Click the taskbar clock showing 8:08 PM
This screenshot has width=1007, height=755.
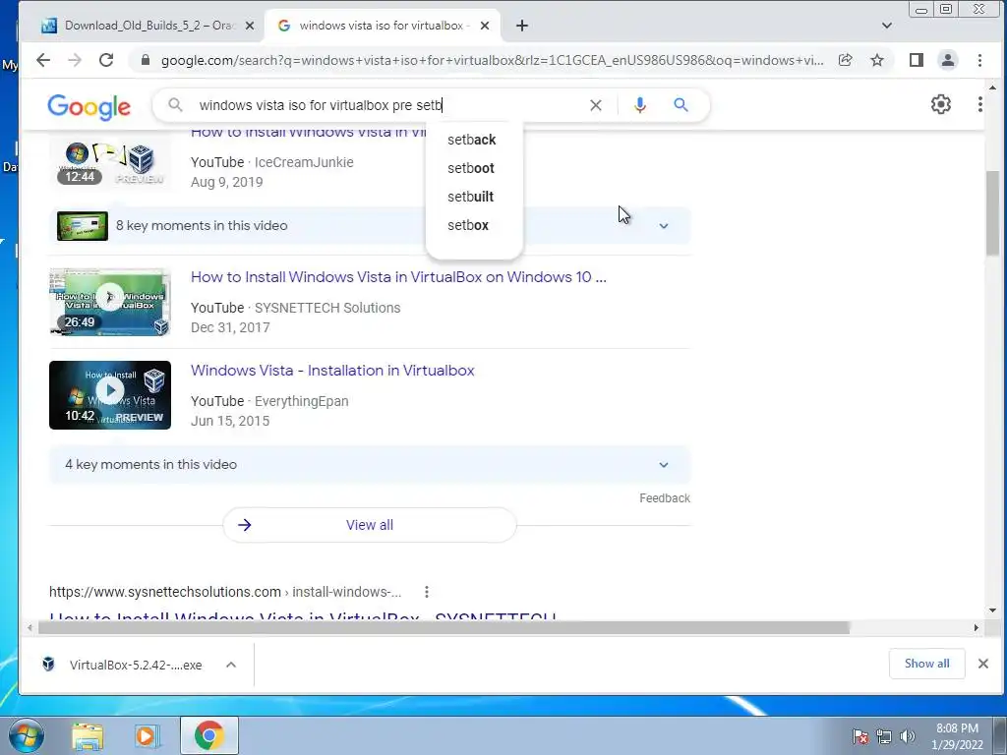[957, 736]
